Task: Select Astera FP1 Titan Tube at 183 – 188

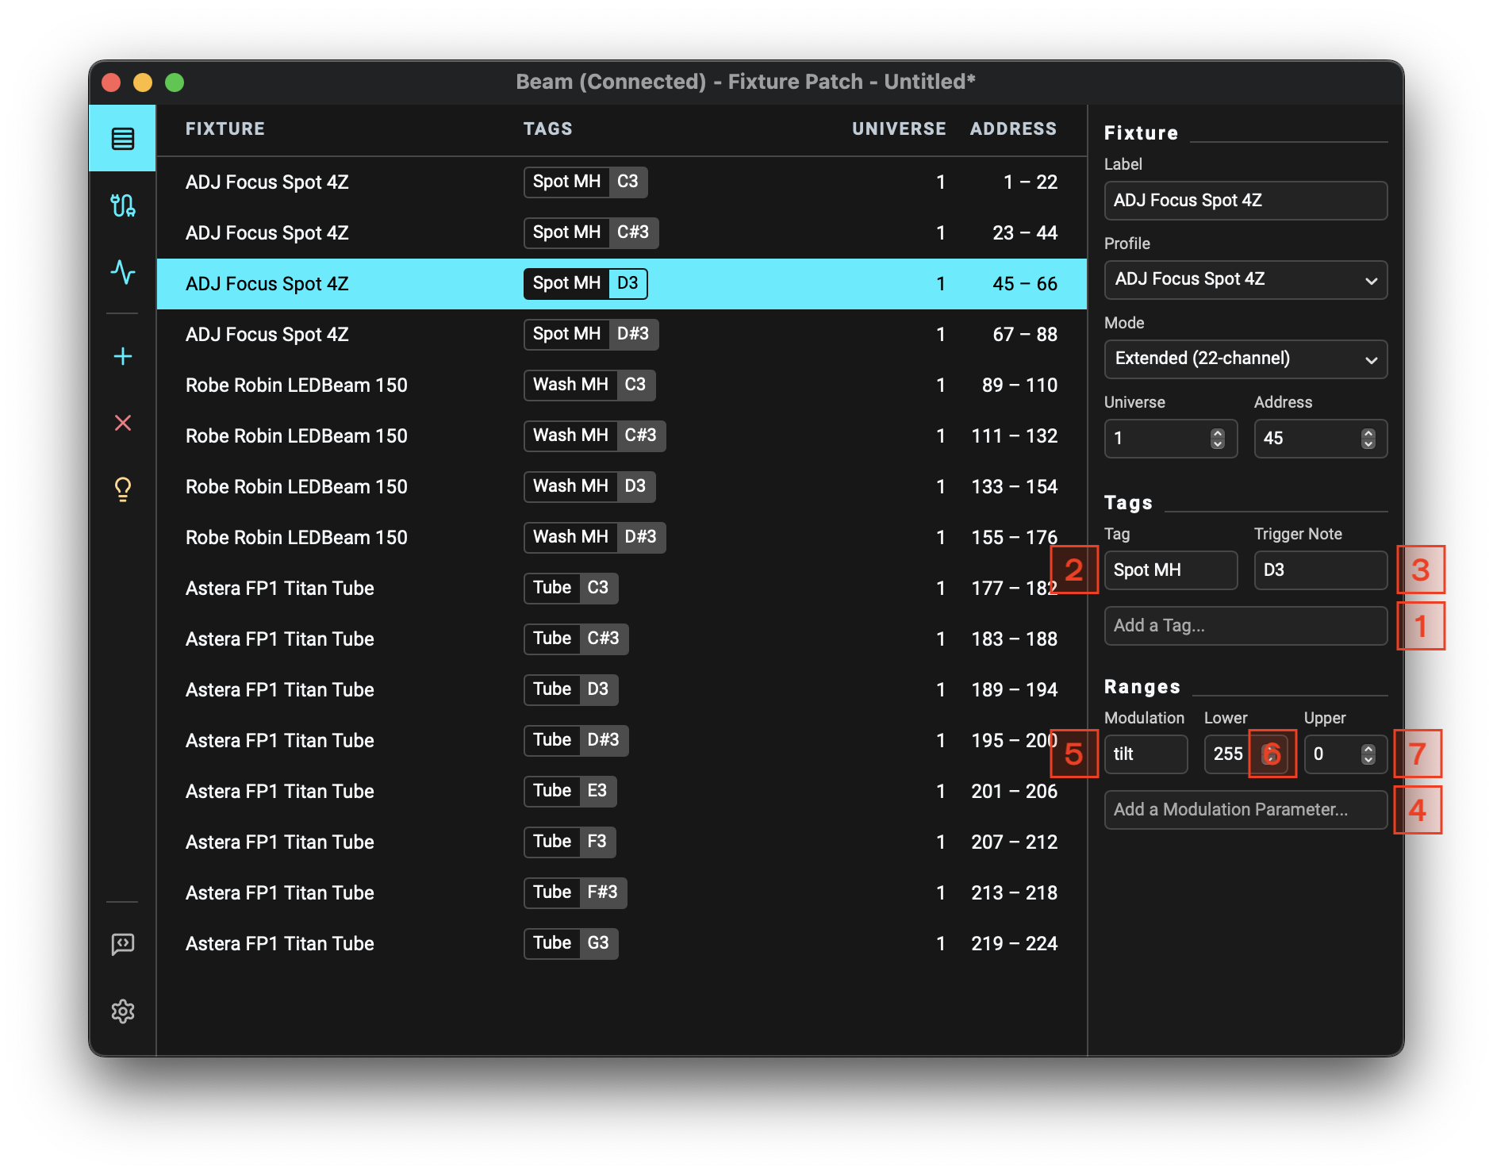Action: [x=622, y=639]
